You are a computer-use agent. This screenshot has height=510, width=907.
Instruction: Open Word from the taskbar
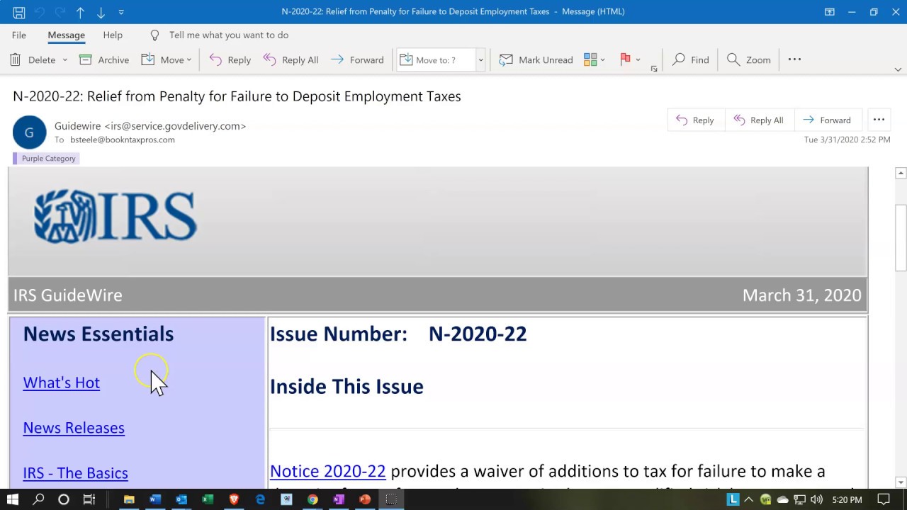(155, 499)
